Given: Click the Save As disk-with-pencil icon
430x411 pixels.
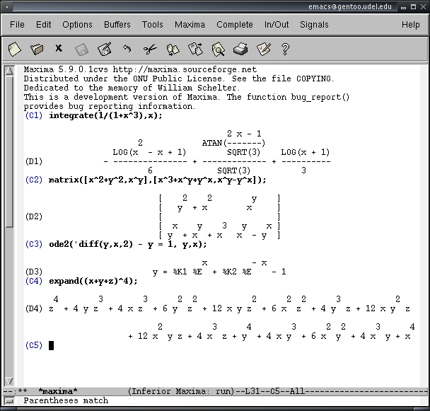Looking at the screenshot, I should pyautogui.click(x=105, y=49).
